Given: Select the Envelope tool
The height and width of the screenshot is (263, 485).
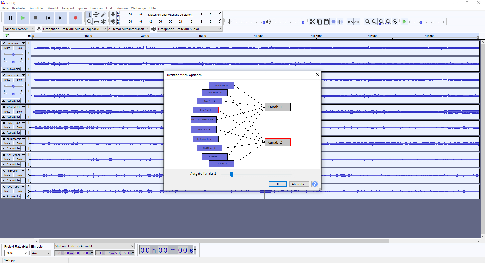Looking at the screenshot, I should tap(96, 15).
